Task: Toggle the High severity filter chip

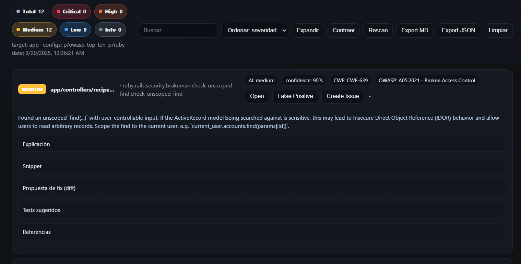Action: 110,12
